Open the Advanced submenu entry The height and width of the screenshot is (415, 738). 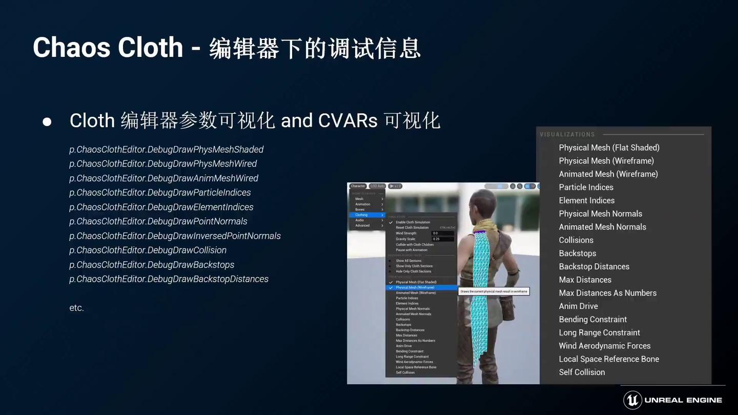(x=367, y=225)
